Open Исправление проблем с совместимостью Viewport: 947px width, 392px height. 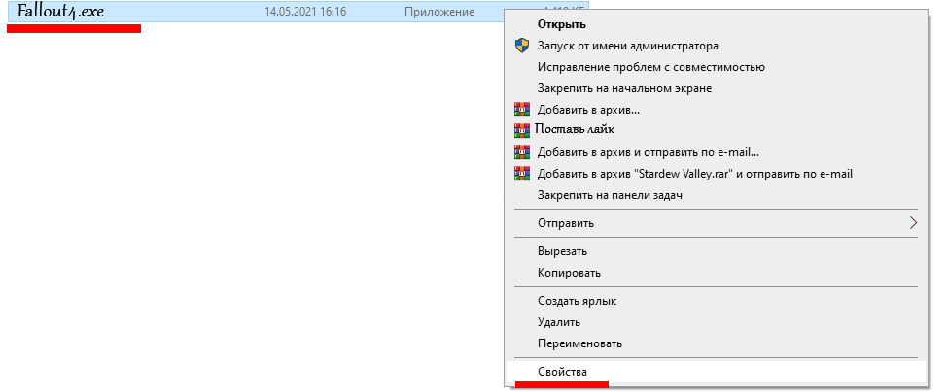(x=651, y=67)
